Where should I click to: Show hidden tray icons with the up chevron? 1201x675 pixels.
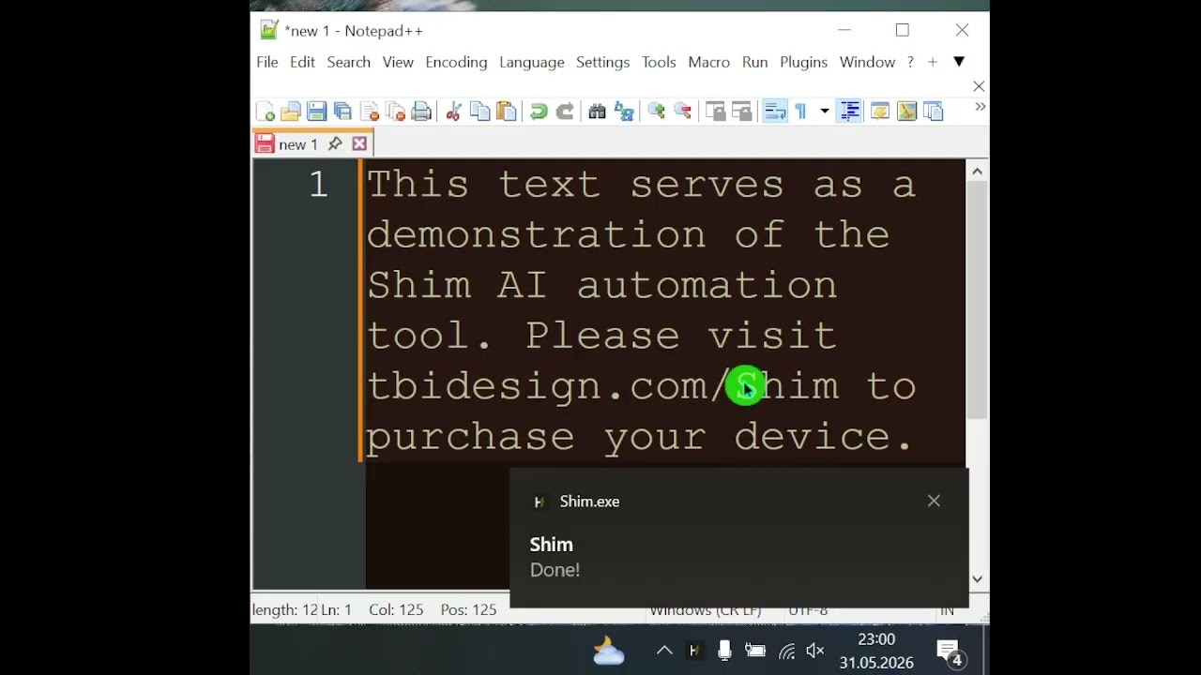pyautogui.click(x=664, y=651)
